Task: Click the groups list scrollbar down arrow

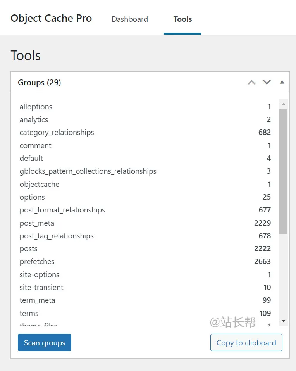Action: 284,321
